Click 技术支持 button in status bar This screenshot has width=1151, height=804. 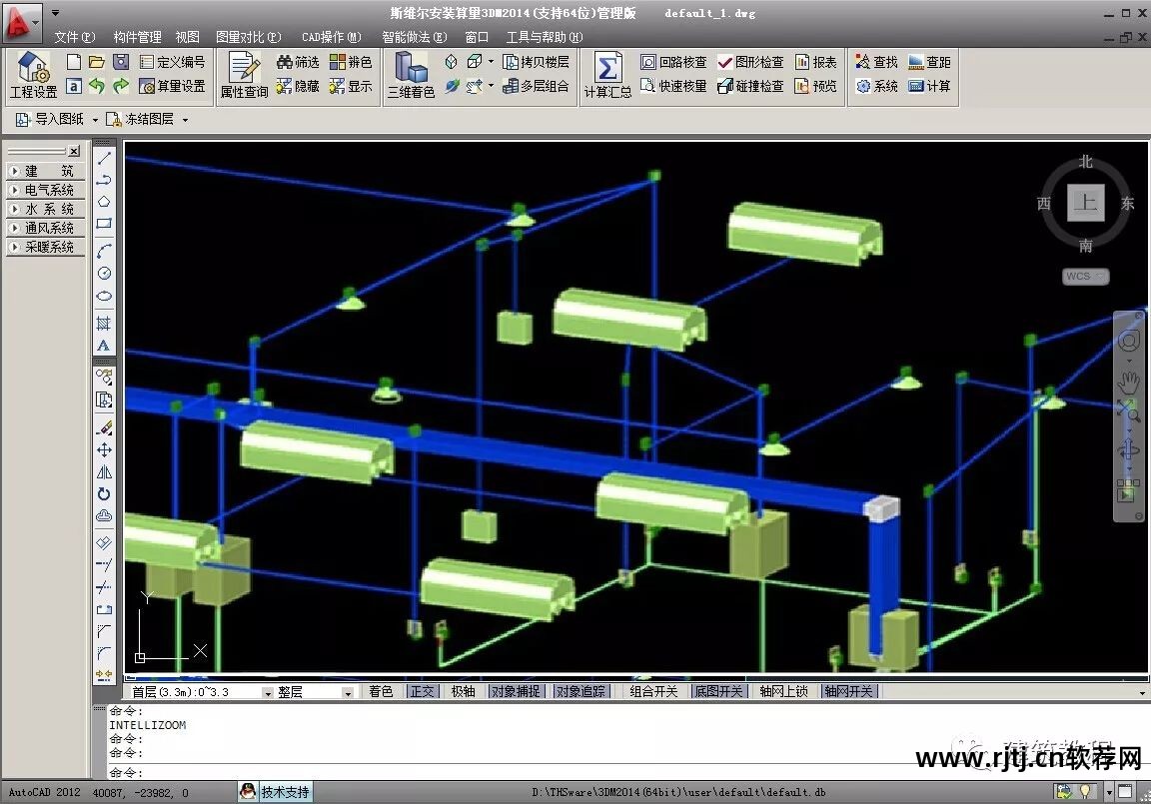point(285,792)
